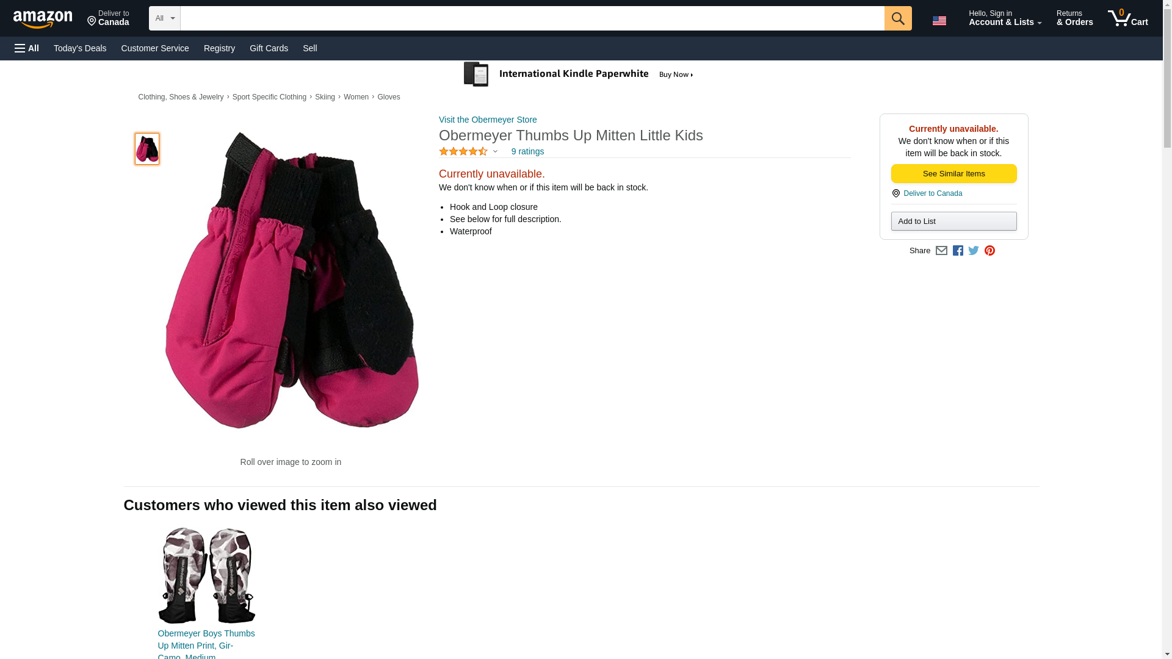Open the All hamburger menu
The width and height of the screenshot is (1172, 659).
pyautogui.click(x=27, y=48)
